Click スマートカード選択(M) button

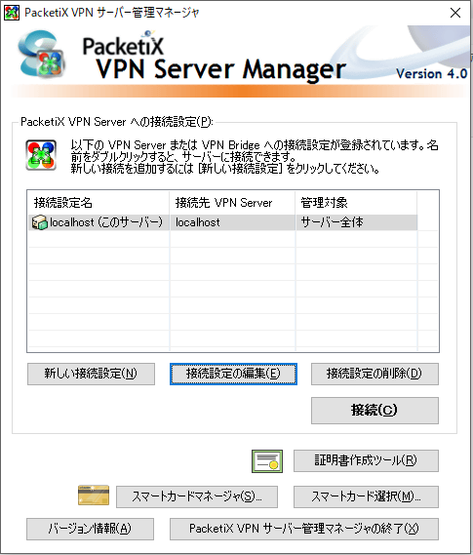tap(366, 496)
